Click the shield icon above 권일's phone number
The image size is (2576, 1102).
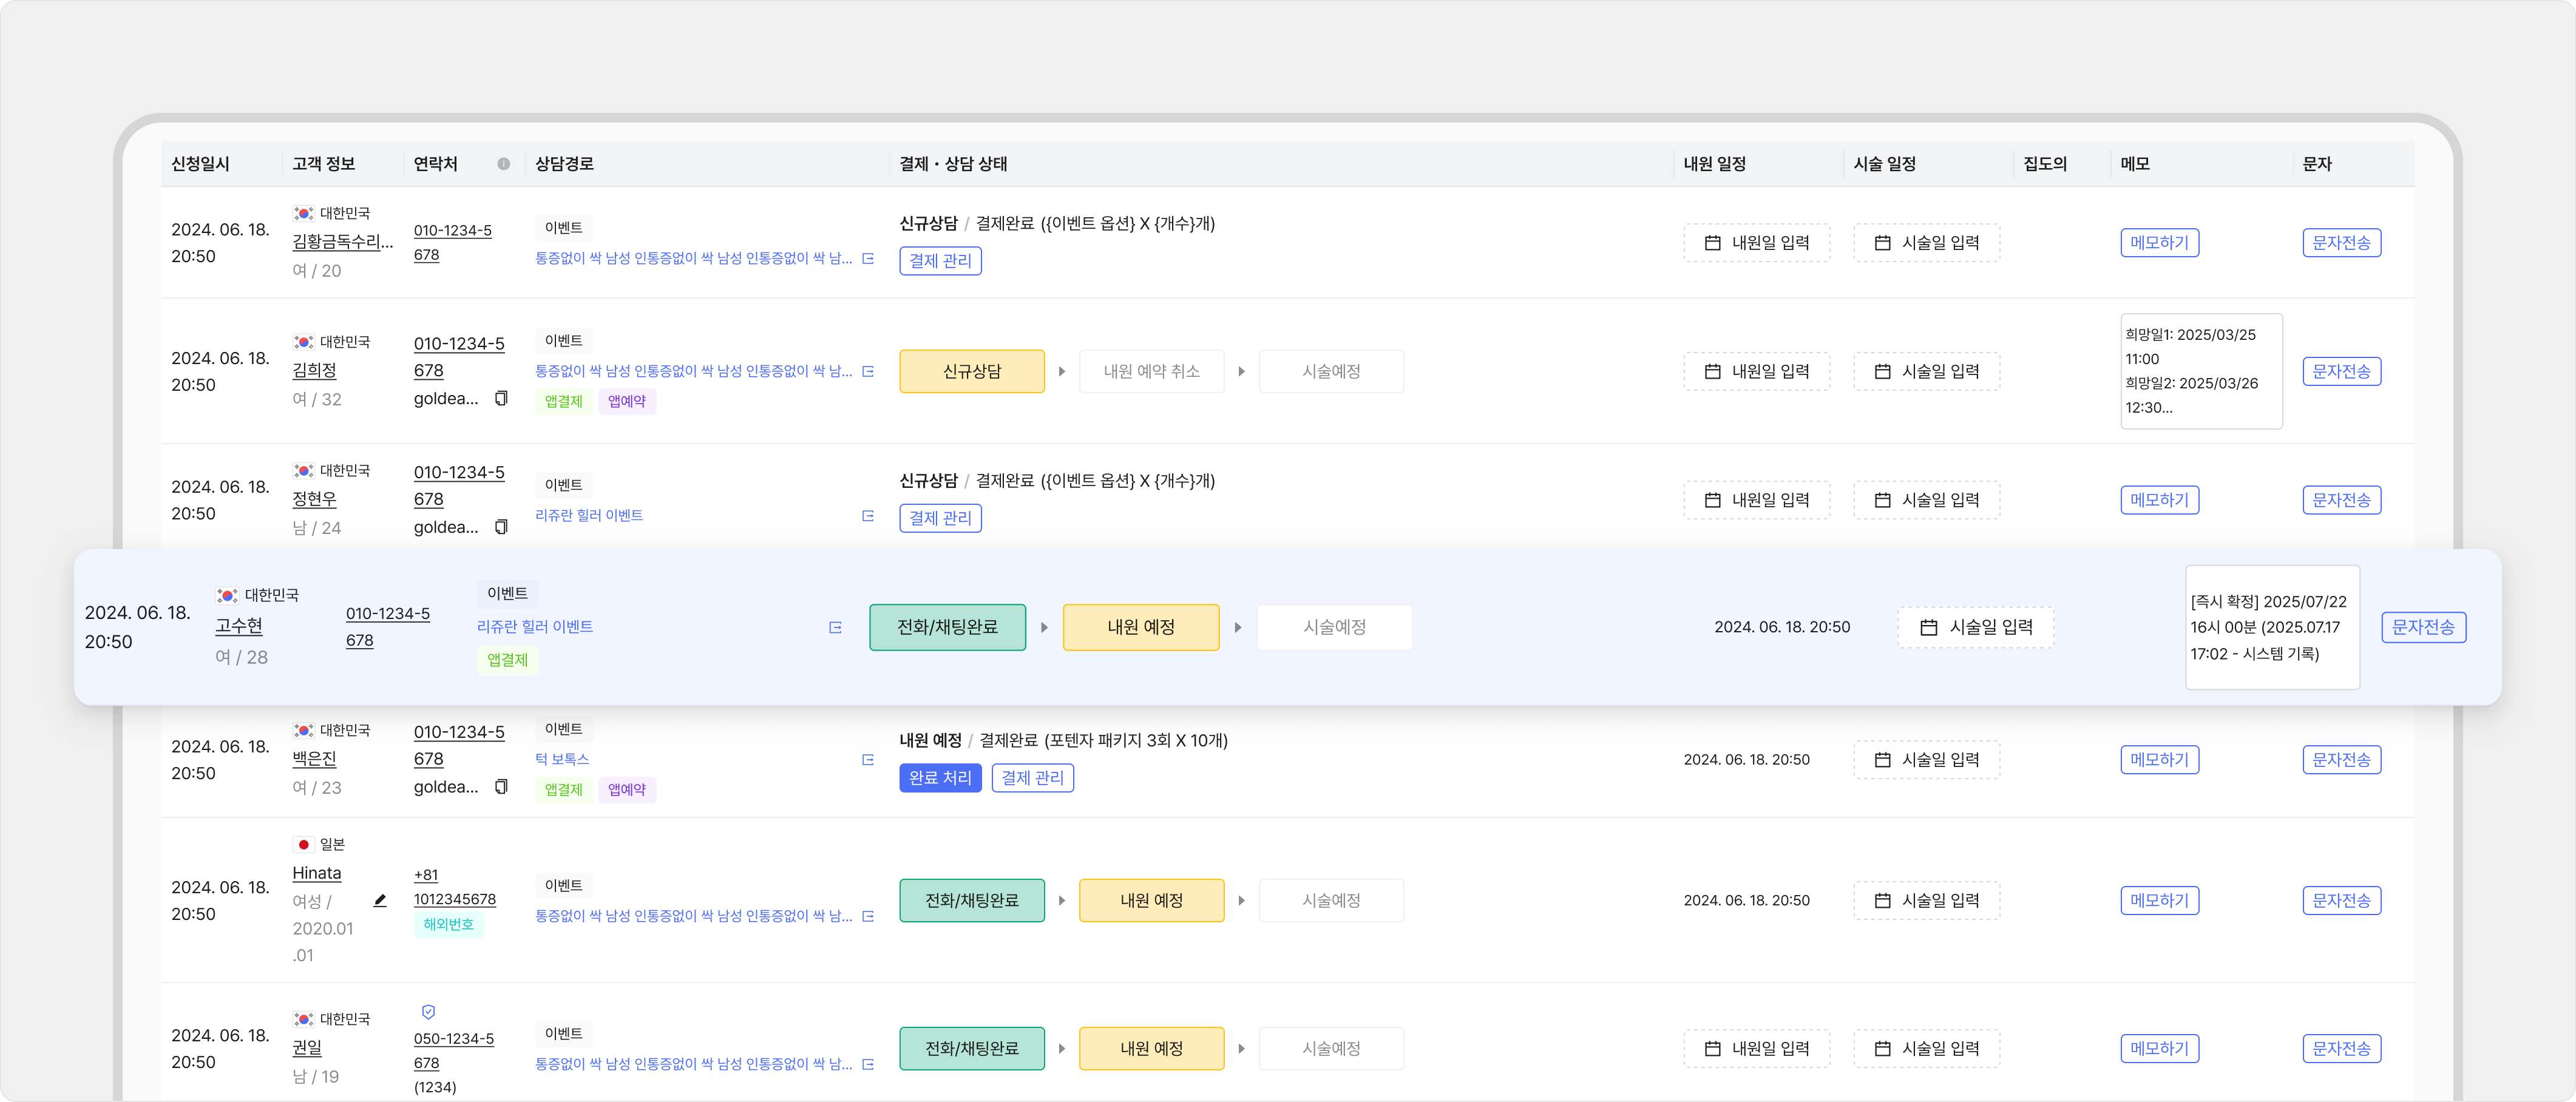pyautogui.click(x=428, y=1012)
